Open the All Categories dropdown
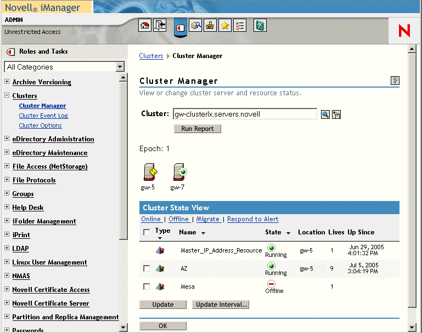 [120, 67]
